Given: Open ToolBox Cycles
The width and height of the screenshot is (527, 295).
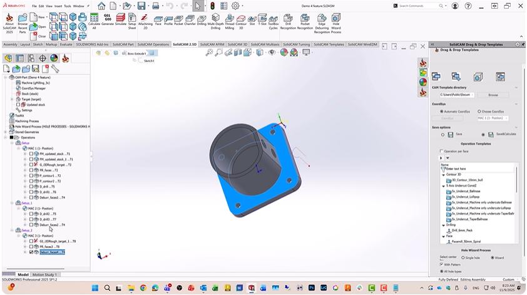Looking at the screenshot, I should [274, 21].
